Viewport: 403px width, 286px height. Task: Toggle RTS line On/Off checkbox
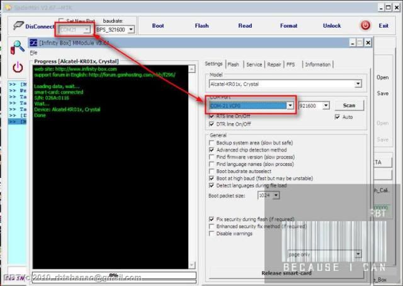pyautogui.click(x=212, y=116)
